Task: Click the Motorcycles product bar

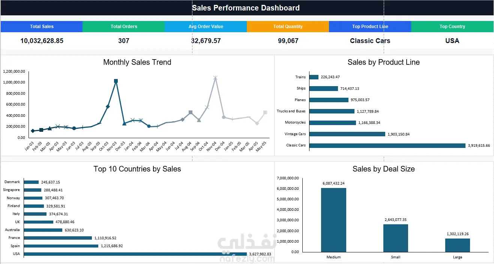Action: [333, 122]
